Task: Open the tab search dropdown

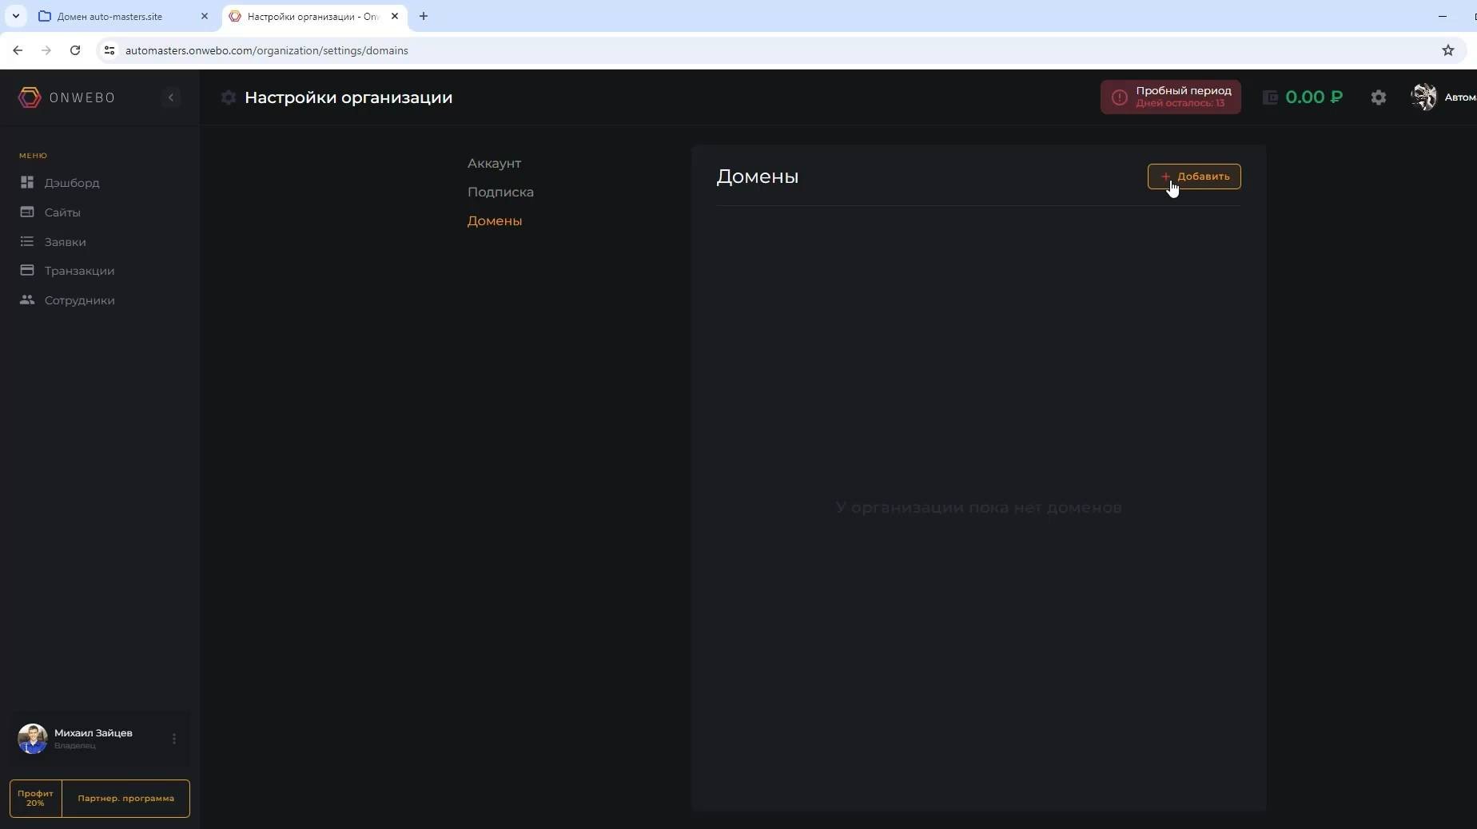Action: (15, 16)
